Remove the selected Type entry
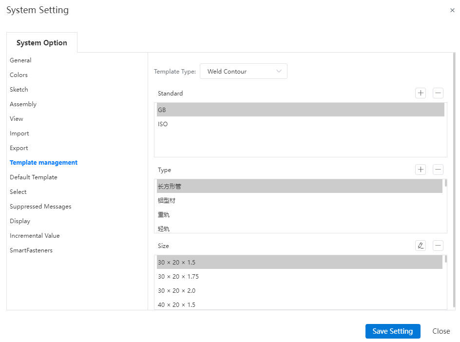The image size is (460, 342). coord(438,169)
